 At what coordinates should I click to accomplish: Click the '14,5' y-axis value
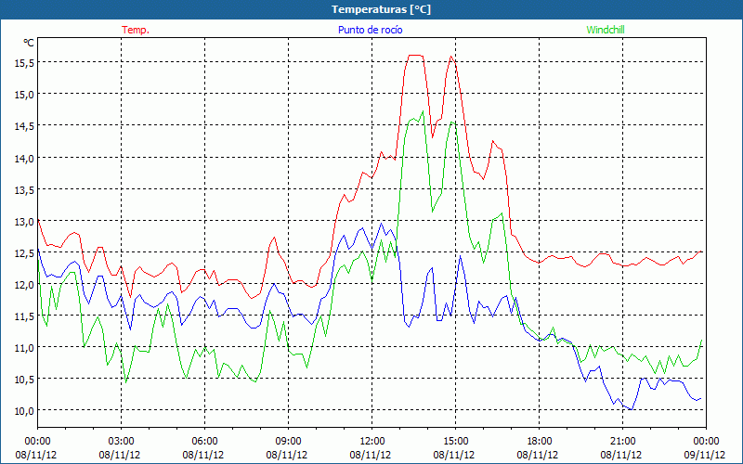point(25,126)
